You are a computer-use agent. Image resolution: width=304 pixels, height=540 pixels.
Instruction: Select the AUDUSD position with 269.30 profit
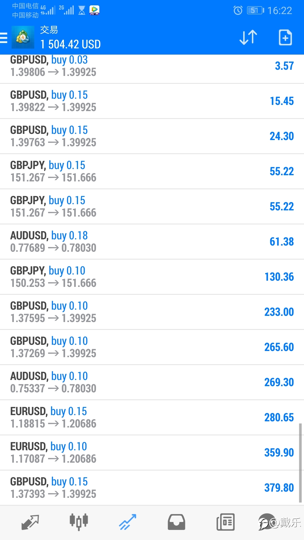coord(152,382)
